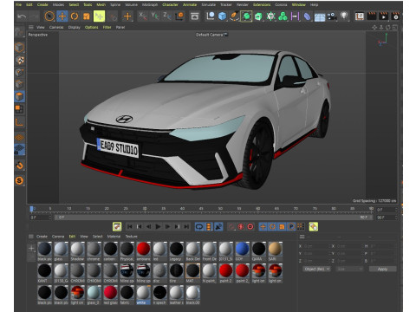This screenshot has width=416, height=312.
Task: Toggle Autokeying button
Action: [241, 227]
